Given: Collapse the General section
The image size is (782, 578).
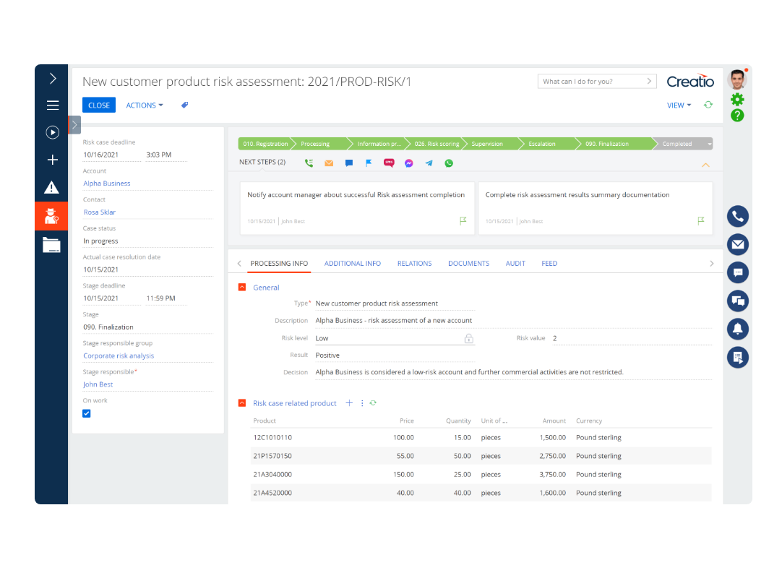Looking at the screenshot, I should 242,288.
